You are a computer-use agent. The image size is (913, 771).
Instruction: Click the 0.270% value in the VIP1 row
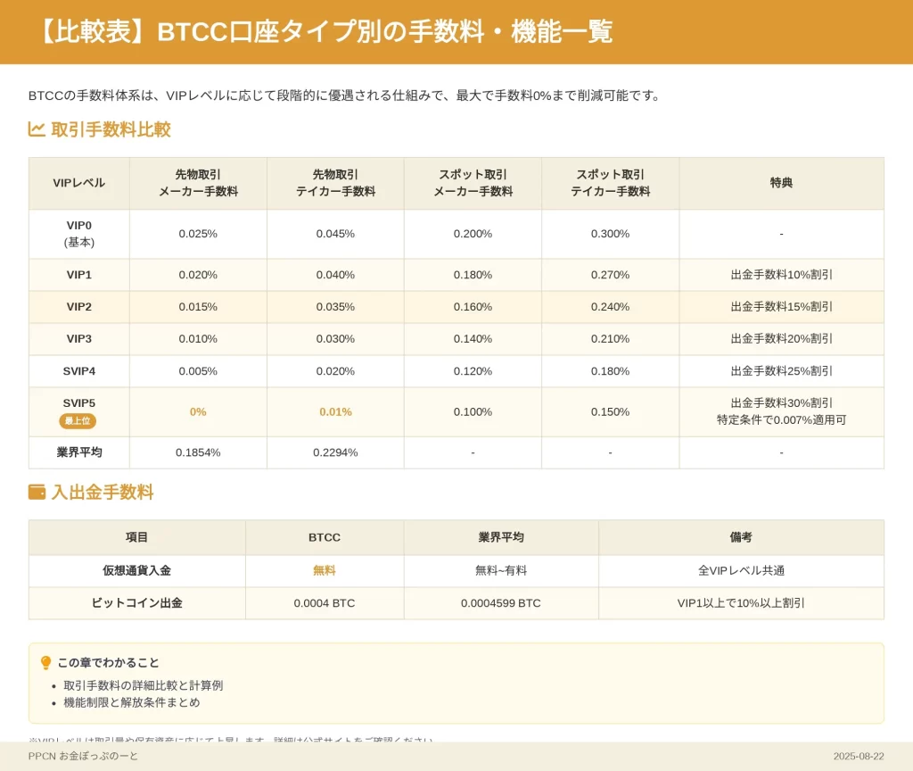[610, 275]
